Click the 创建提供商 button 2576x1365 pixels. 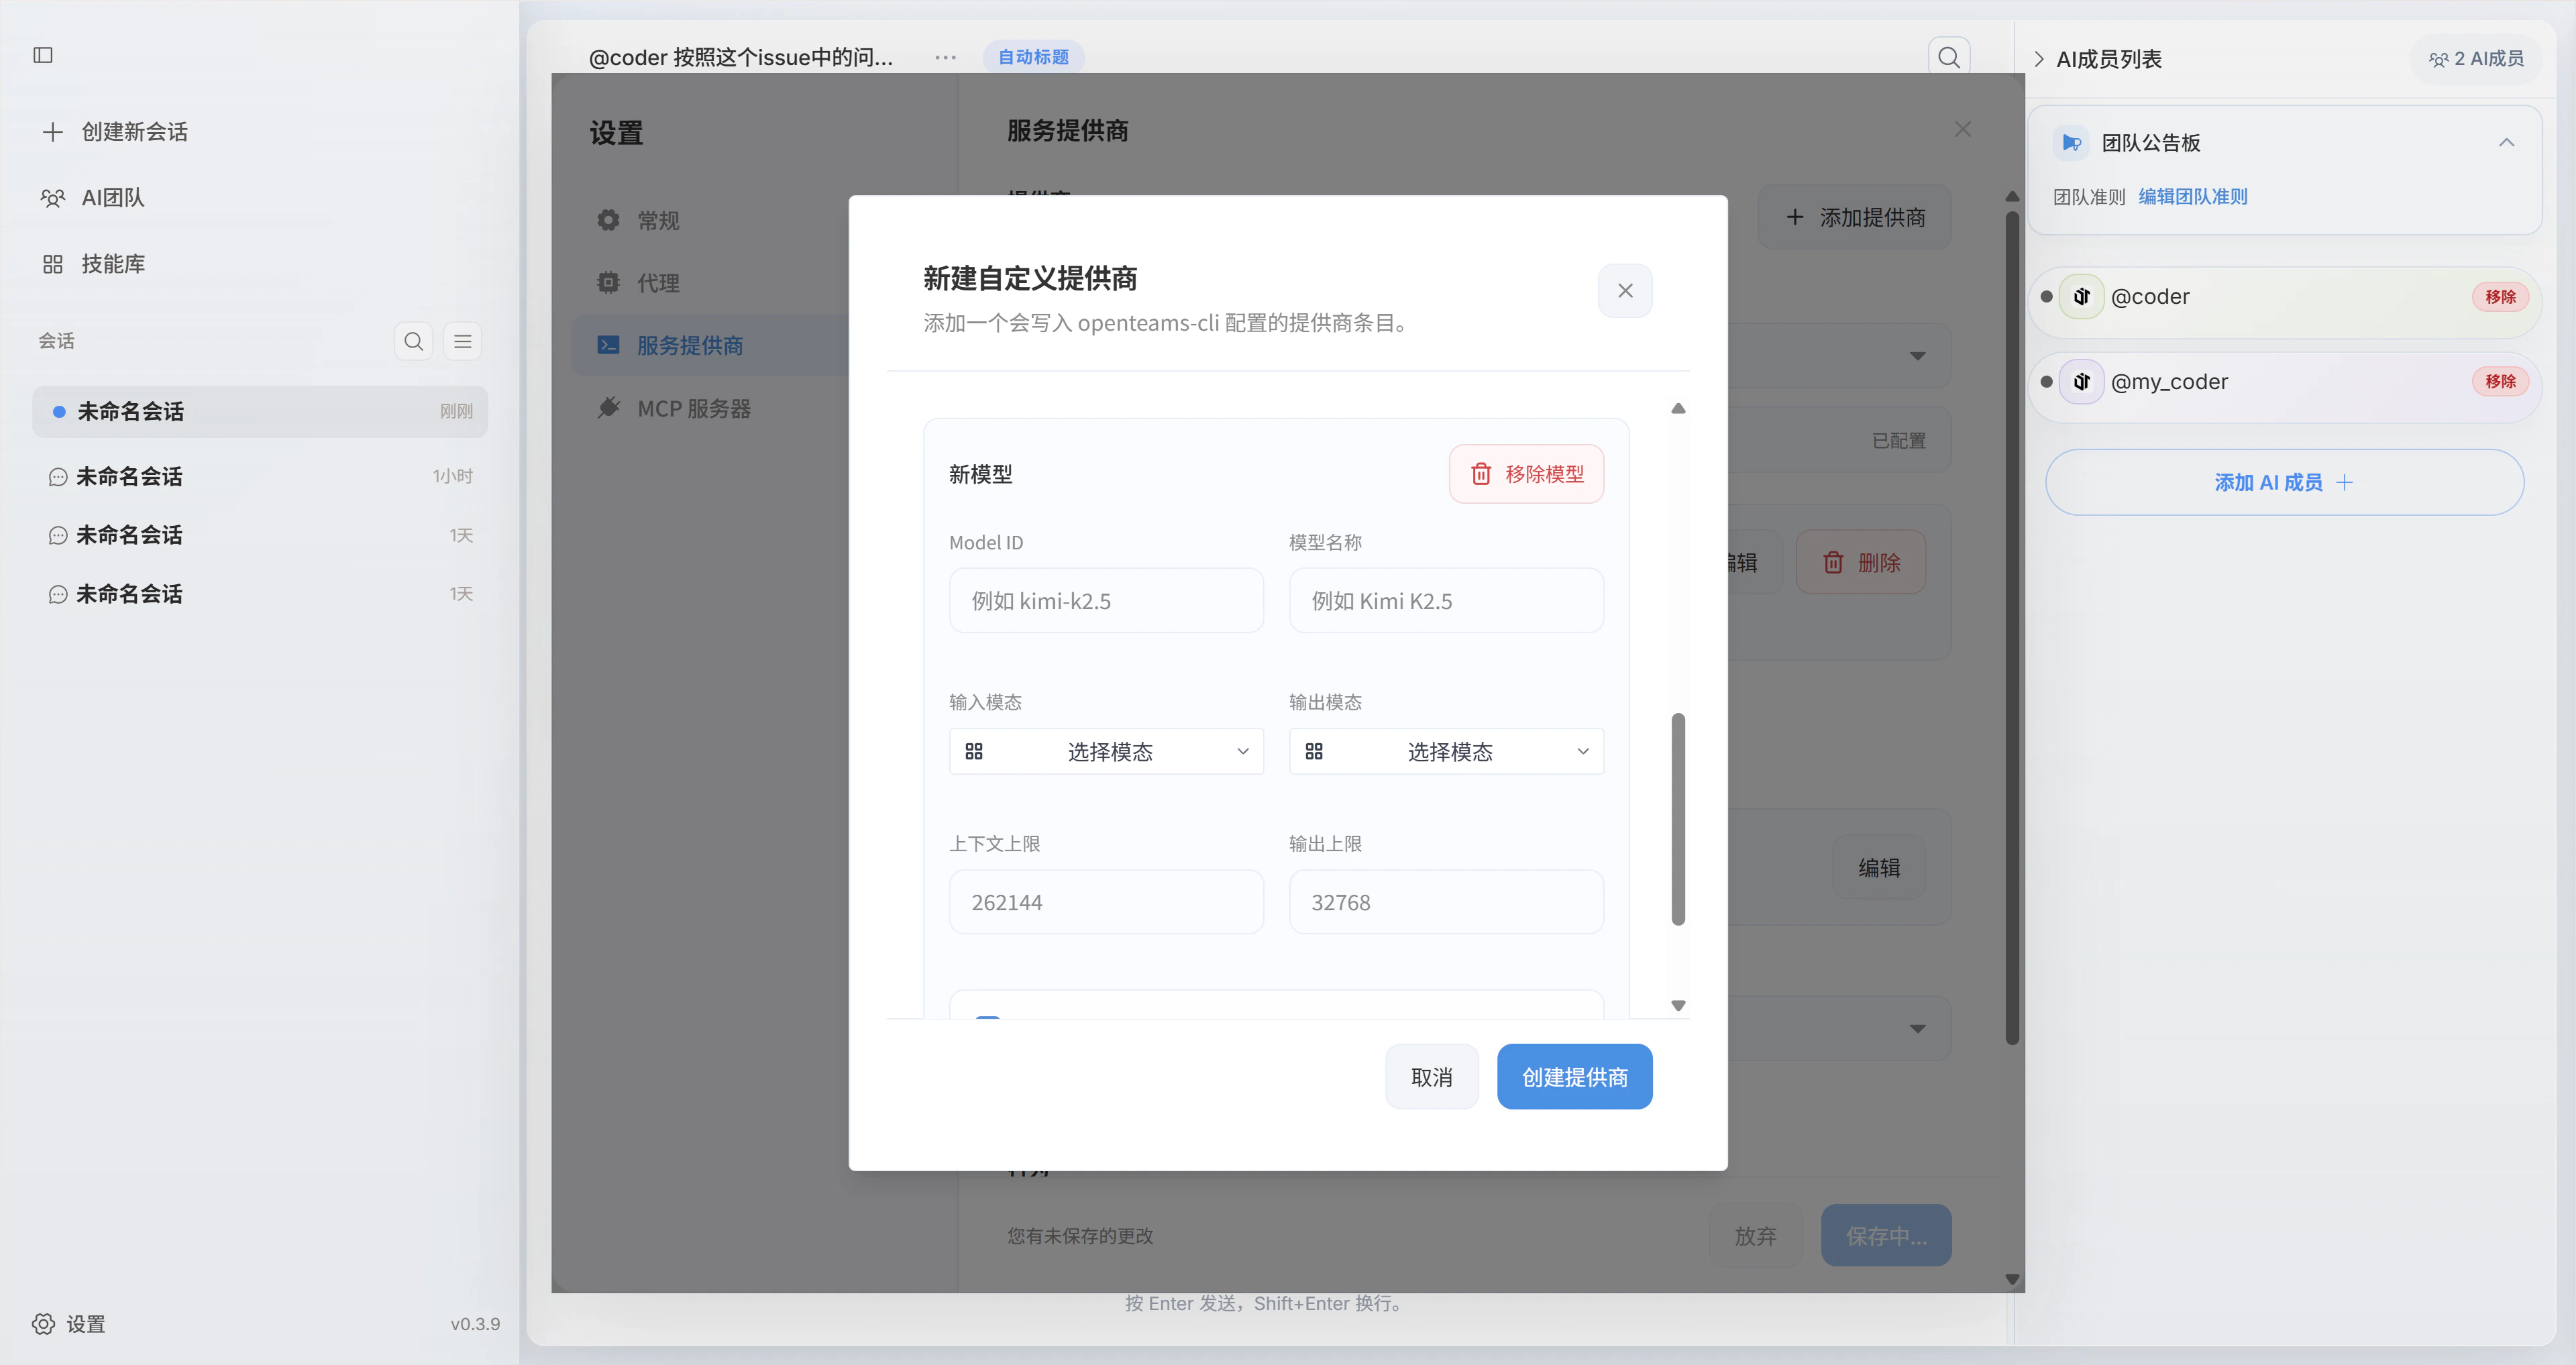pyautogui.click(x=1574, y=1077)
